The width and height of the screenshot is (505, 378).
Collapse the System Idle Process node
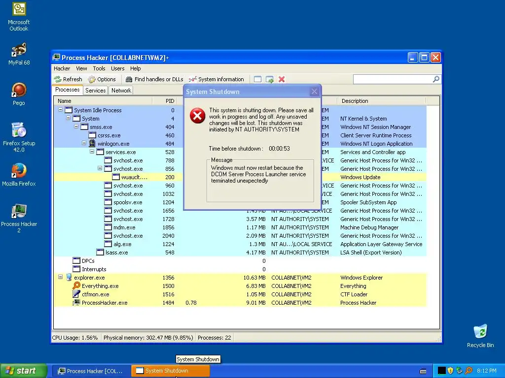(x=60, y=110)
